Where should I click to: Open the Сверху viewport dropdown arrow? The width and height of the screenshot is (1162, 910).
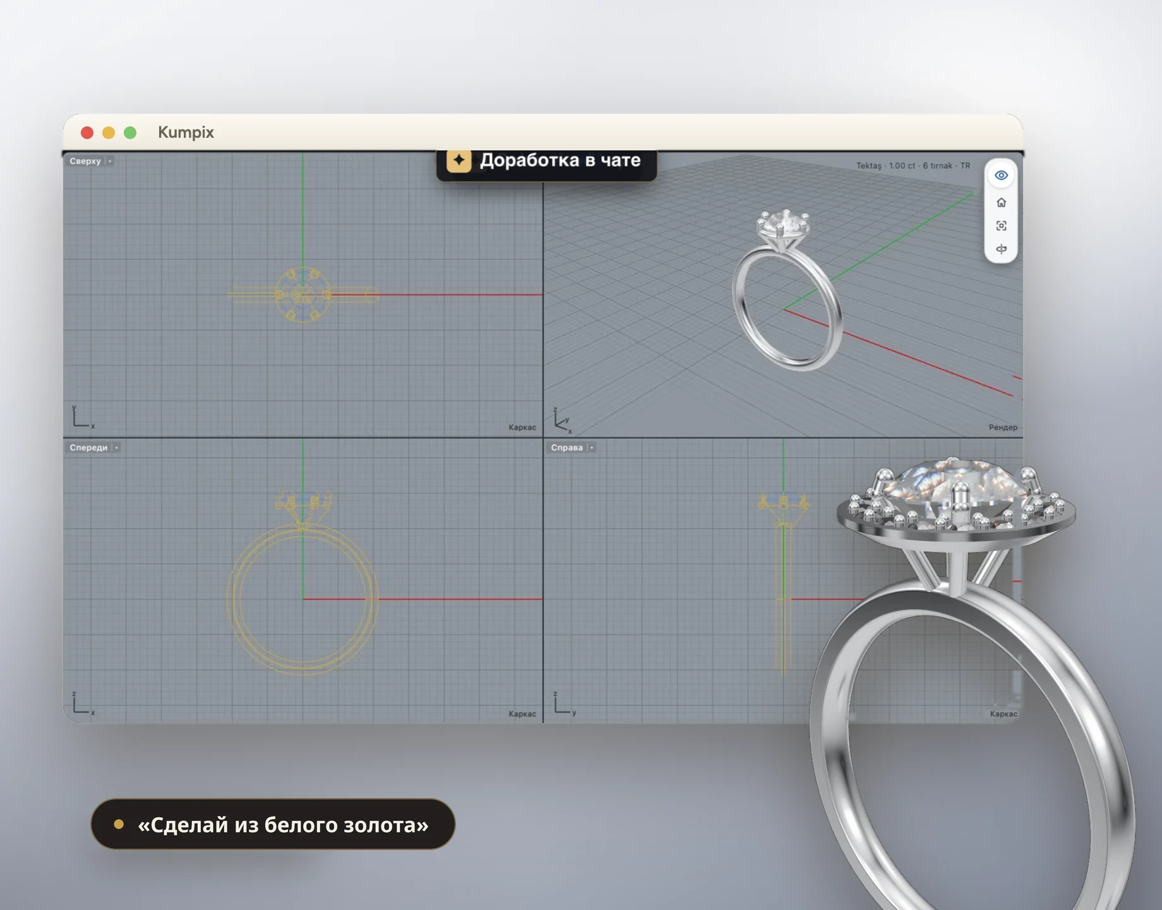[109, 161]
